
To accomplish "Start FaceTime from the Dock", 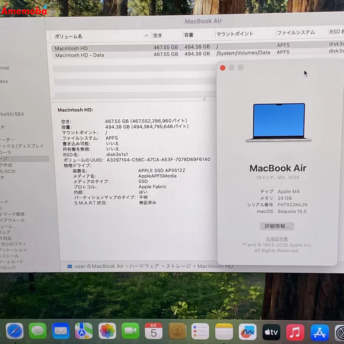I will 130,331.
